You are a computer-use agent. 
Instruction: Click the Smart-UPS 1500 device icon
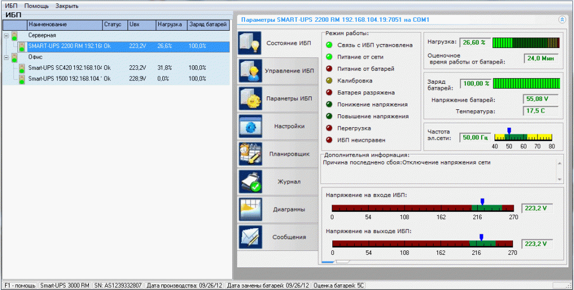22,79
